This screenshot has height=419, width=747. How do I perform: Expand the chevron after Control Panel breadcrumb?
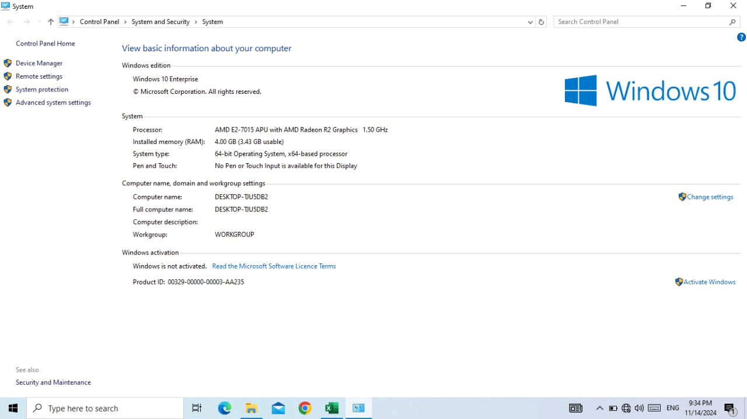point(125,22)
